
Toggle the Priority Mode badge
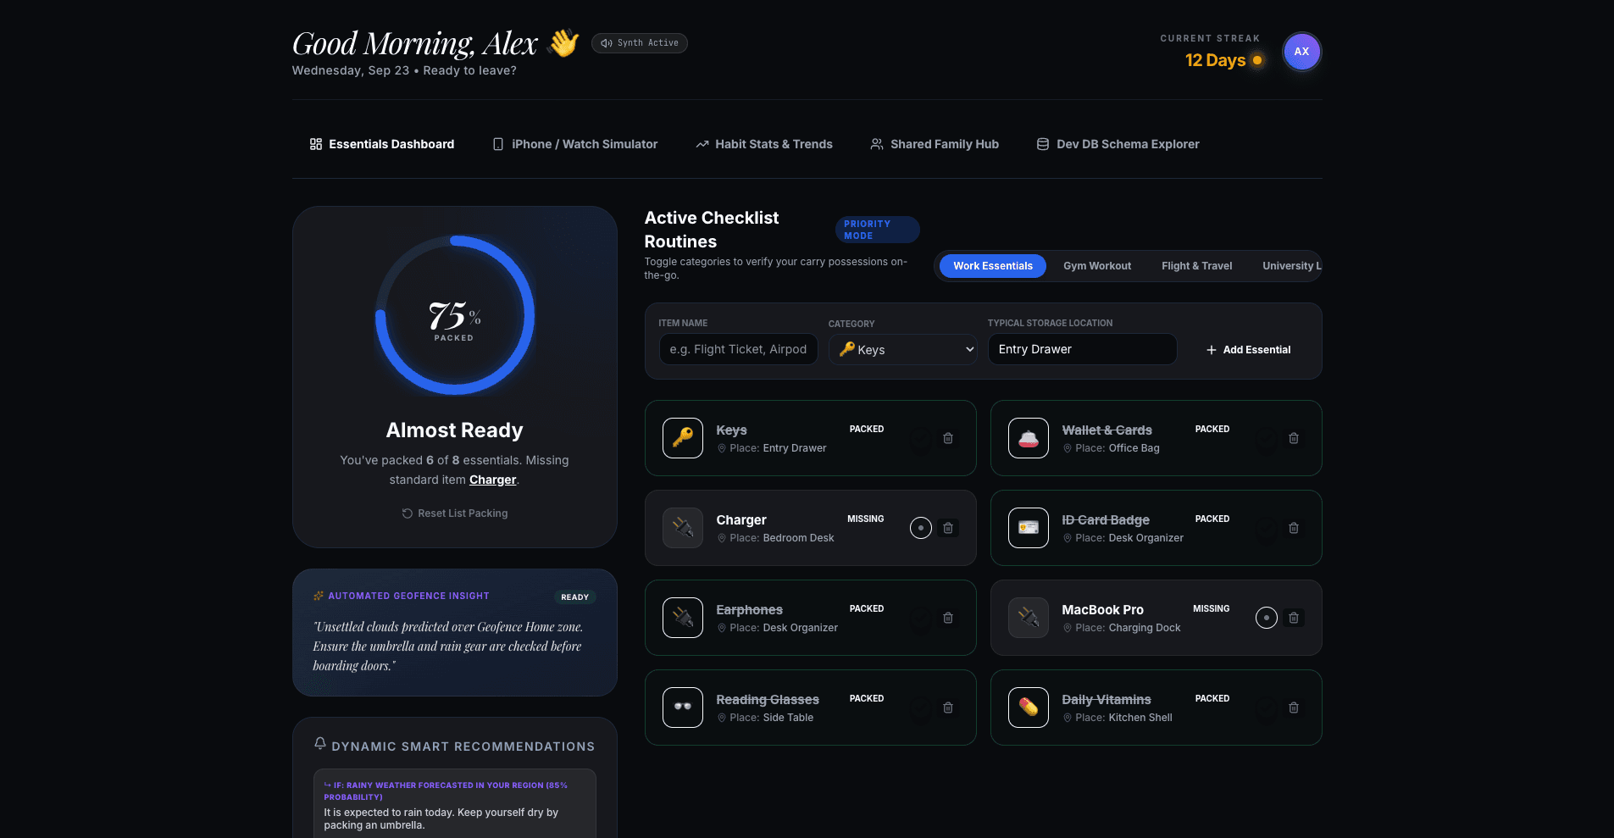tap(878, 230)
